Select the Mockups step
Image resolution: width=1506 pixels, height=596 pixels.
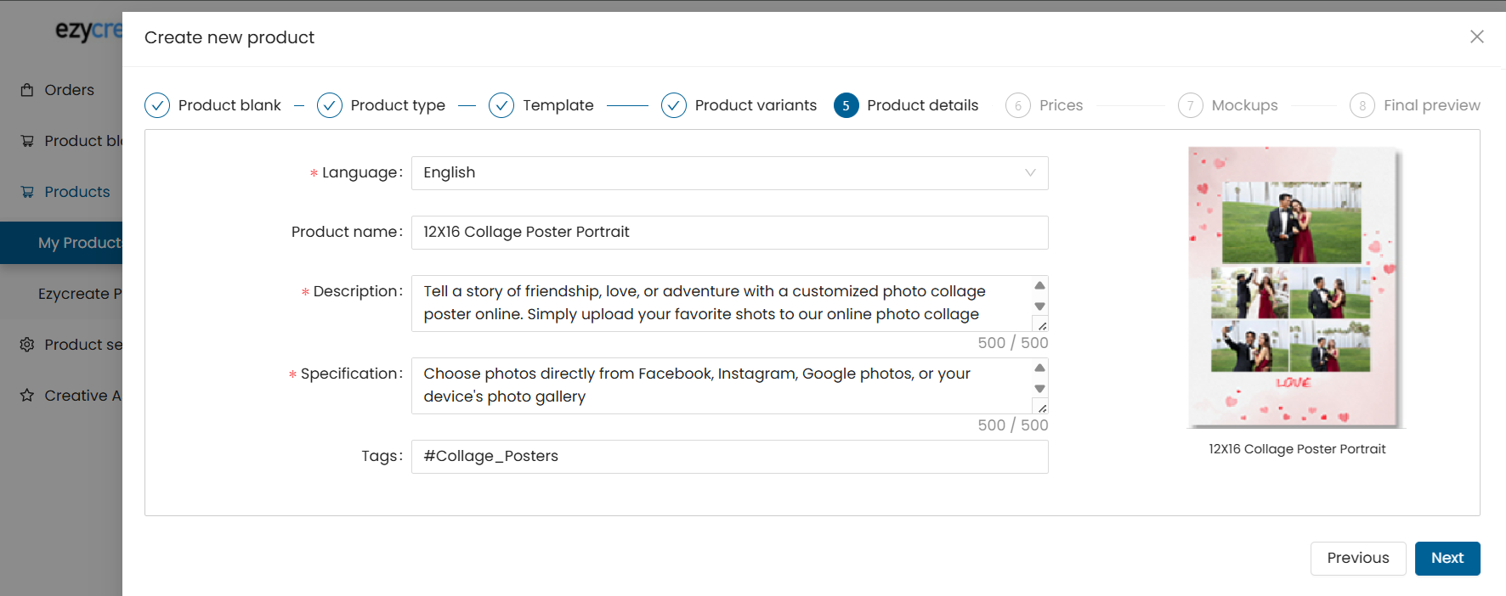1243,105
